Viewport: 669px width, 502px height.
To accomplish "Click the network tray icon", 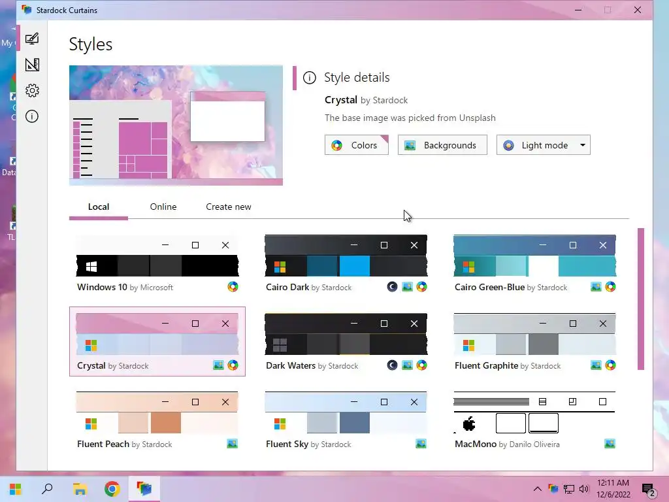I will 569,489.
